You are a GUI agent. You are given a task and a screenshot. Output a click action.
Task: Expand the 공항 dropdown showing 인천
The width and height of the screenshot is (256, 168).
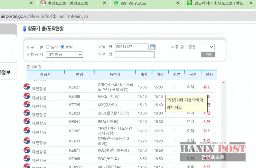click(200, 47)
